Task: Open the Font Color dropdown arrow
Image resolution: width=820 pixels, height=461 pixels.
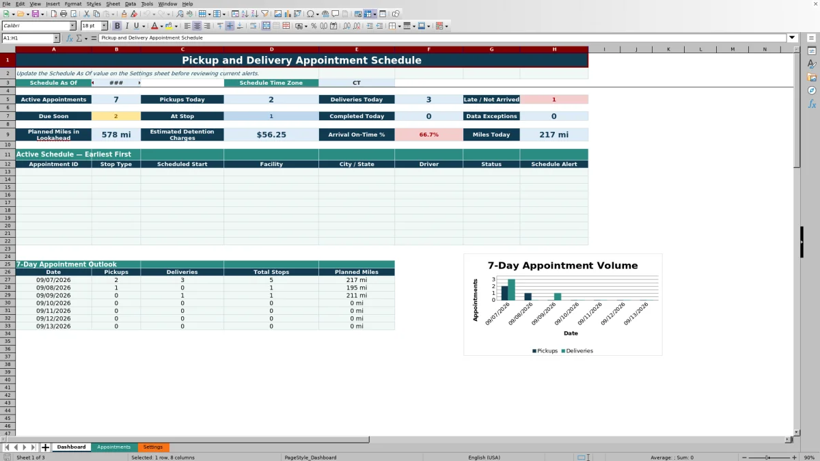Action: coord(161,26)
